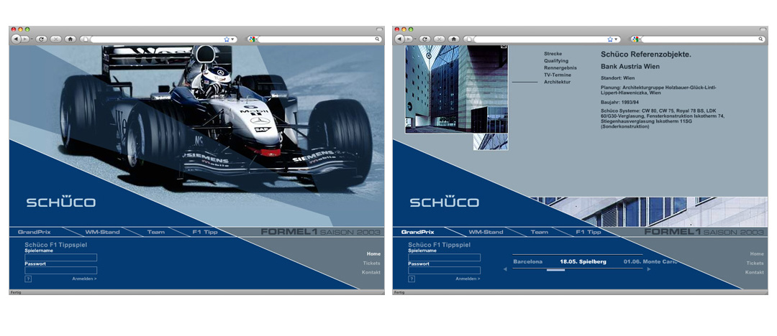777x336 pixels.
Task: Click the bookmark star in the left browser's address bar
Action: tap(227, 39)
